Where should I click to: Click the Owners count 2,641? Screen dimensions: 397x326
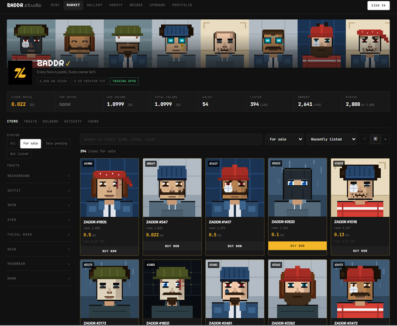coord(305,104)
